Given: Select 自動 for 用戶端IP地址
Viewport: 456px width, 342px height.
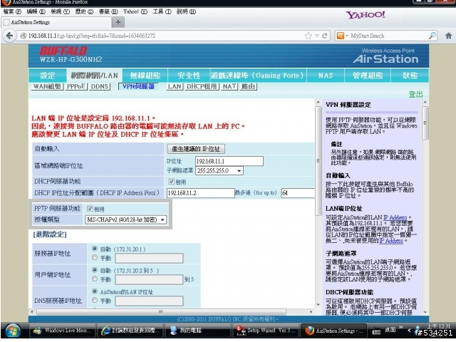Looking at the screenshot, I should [x=95, y=270].
